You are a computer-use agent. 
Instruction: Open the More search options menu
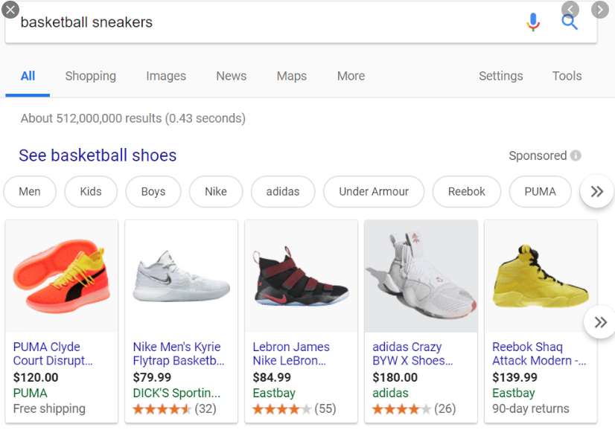351,76
